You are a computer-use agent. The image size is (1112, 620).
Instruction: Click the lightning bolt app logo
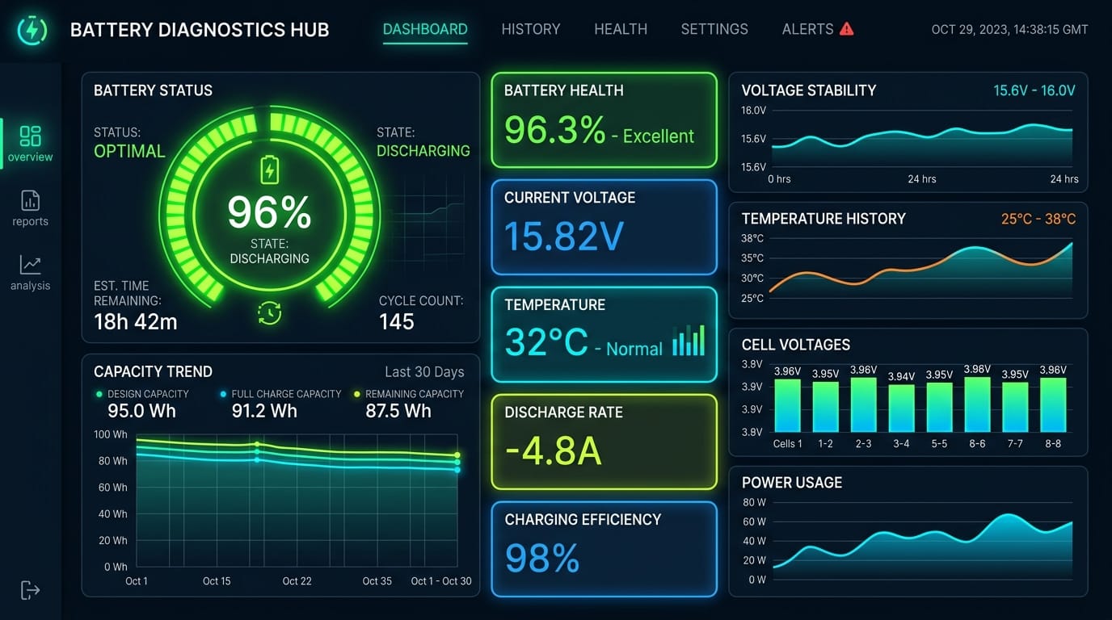[x=32, y=31]
